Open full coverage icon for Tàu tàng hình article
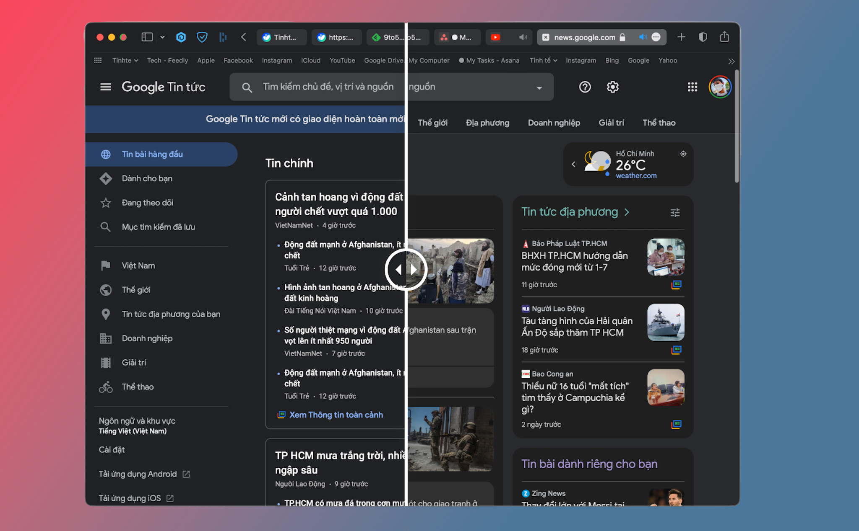The height and width of the screenshot is (531, 859). (x=676, y=350)
